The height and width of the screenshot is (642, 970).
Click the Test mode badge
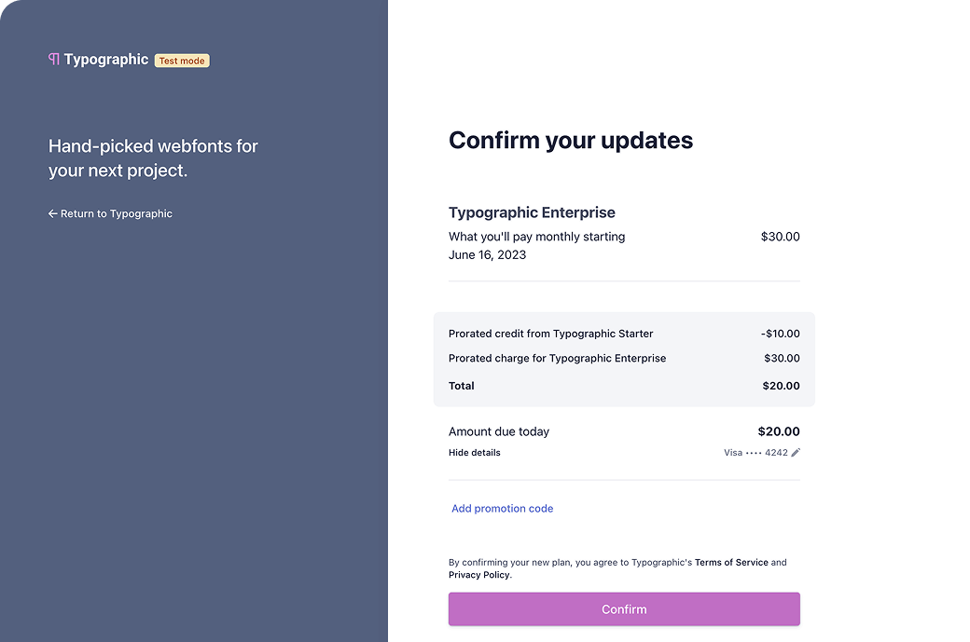(x=181, y=60)
